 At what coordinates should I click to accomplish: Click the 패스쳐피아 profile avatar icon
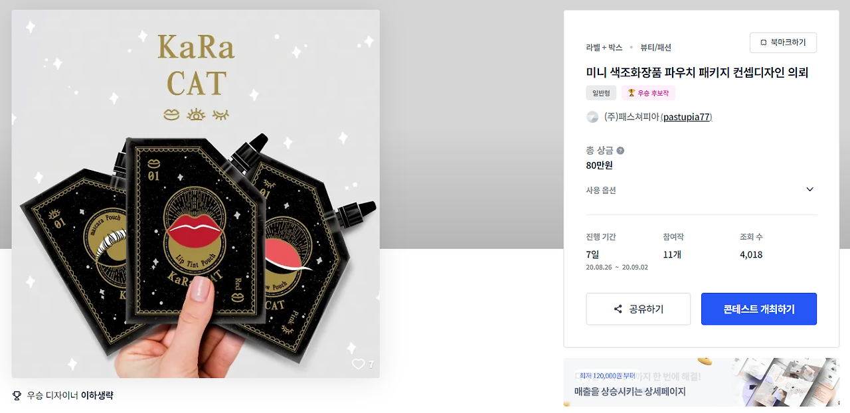(x=592, y=117)
